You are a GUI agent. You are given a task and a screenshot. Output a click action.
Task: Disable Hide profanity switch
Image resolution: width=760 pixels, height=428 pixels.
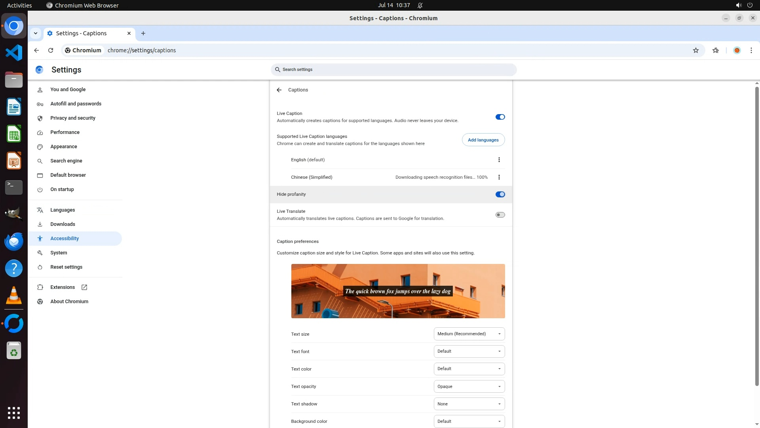pyautogui.click(x=500, y=195)
